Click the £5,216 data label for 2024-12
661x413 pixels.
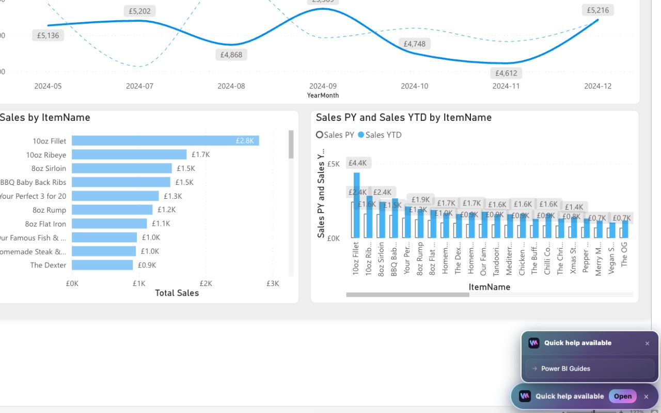pos(598,10)
